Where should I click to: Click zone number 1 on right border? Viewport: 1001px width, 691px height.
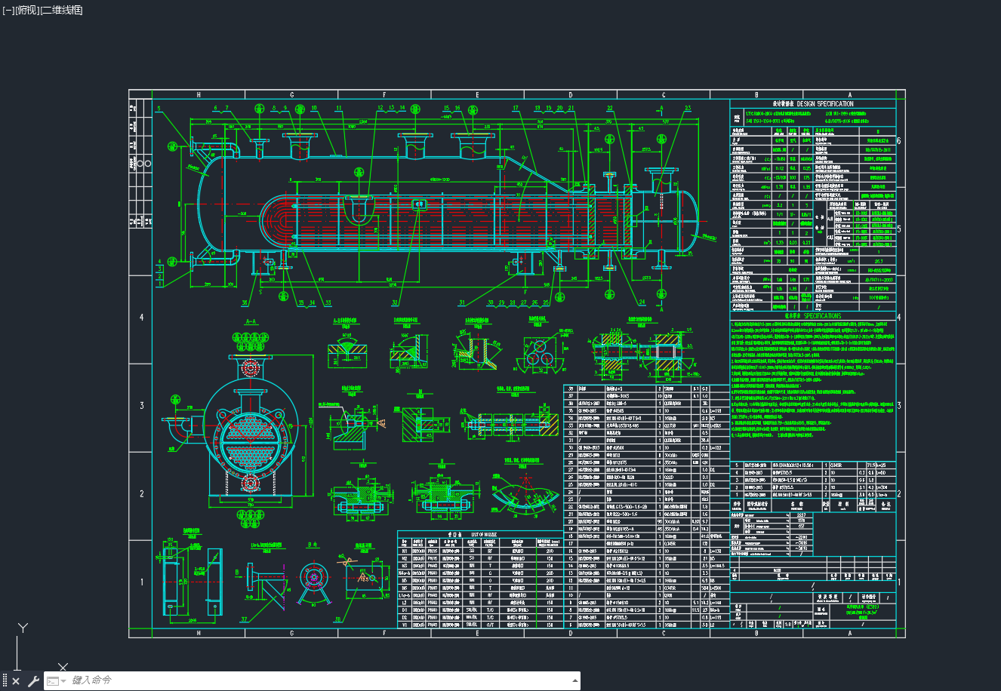point(899,582)
